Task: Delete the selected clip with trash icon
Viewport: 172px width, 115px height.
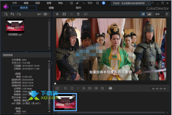Action: (78, 14)
